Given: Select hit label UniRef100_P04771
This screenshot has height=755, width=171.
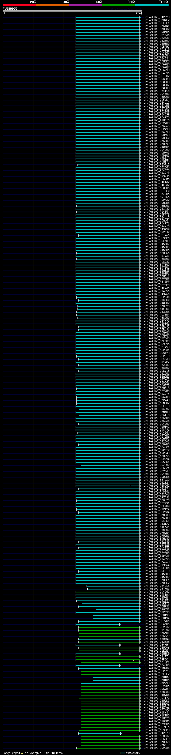Looking at the screenshot, I should click(x=157, y=224).
